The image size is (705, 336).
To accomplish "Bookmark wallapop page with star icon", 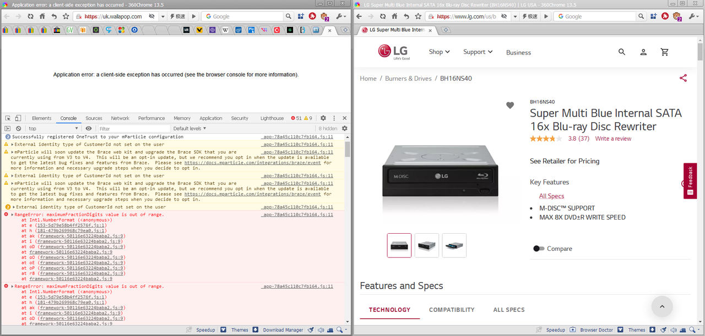I will point(65,16).
